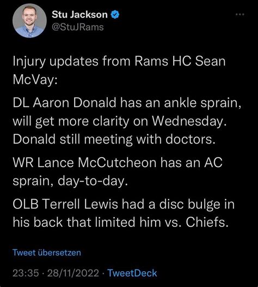Open Stu Jackson's profile avatar

[29, 21]
